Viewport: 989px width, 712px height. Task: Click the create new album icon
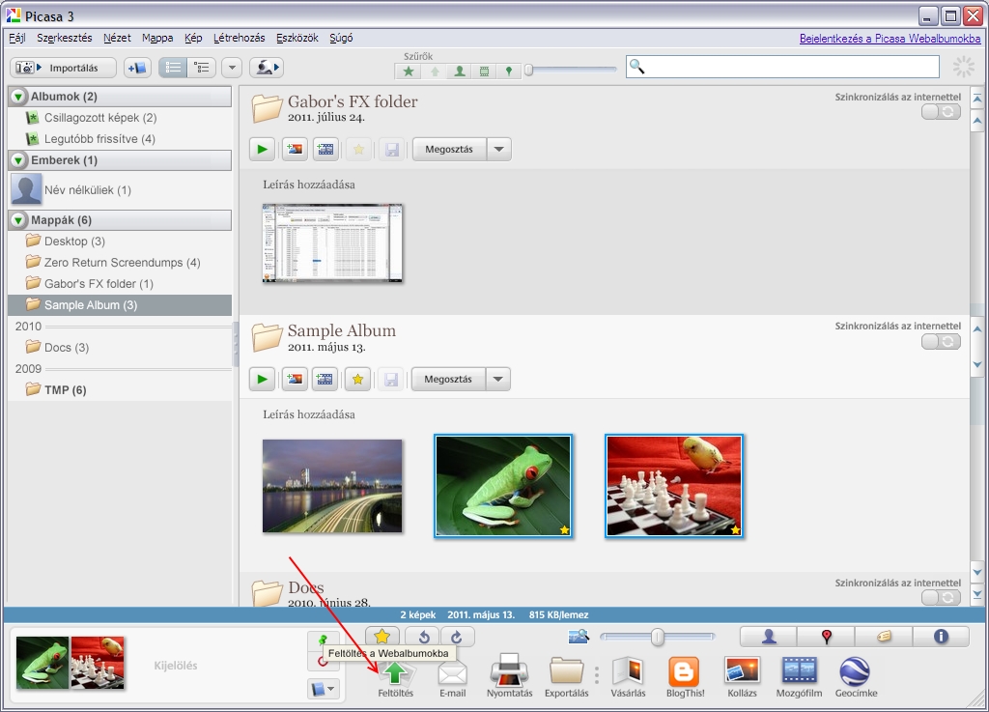click(x=137, y=68)
